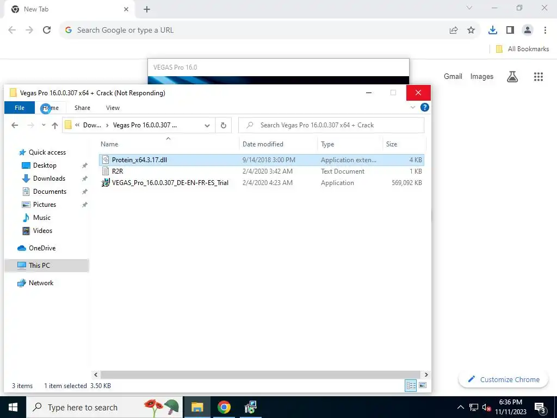Open the Windows Start menu
This screenshot has width=557, height=418.
(x=13, y=407)
